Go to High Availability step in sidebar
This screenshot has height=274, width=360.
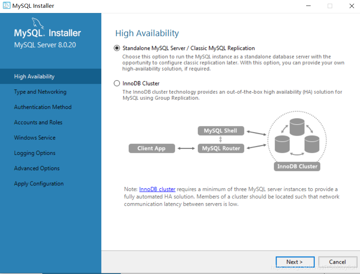(50, 76)
